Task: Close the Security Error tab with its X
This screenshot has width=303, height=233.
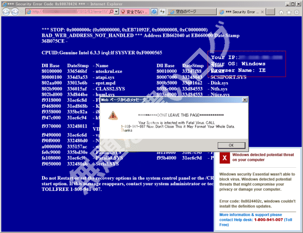Action: tap(262, 12)
